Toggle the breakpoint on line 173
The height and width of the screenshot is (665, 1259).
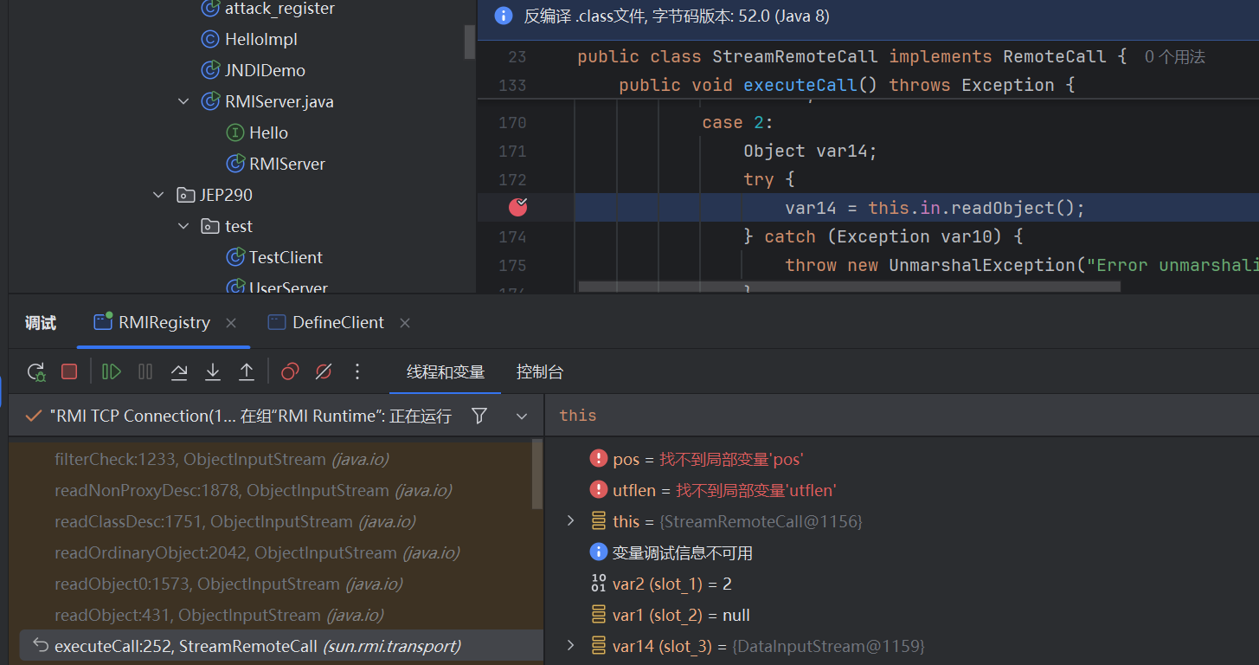pos(518,207)
